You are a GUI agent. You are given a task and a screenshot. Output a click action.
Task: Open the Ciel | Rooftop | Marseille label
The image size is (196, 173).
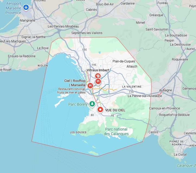tap(75, 83)
